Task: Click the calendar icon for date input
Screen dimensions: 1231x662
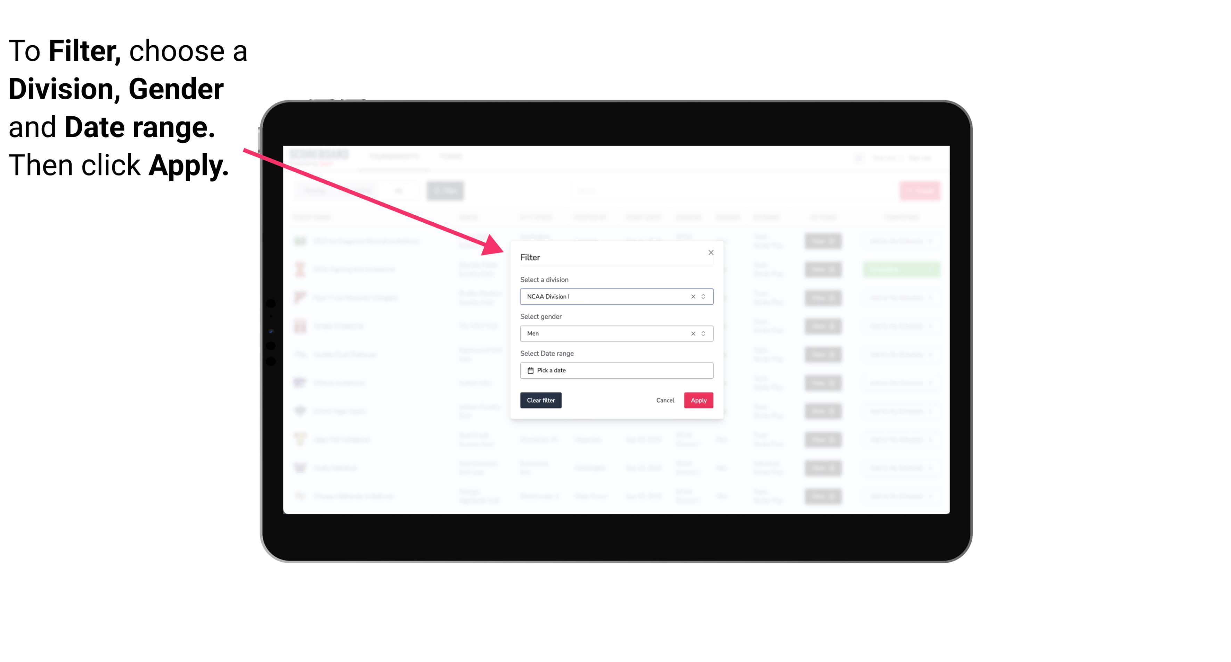Action: coord(529,370)
